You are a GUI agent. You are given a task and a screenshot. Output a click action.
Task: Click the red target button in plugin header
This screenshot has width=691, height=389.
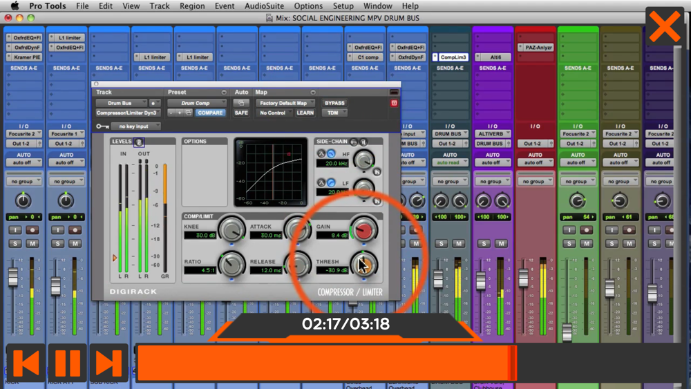click(394, 103)
